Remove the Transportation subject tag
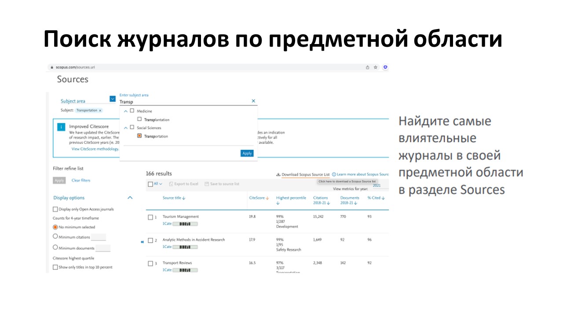 pyautogui.click(x=100, y=111)
